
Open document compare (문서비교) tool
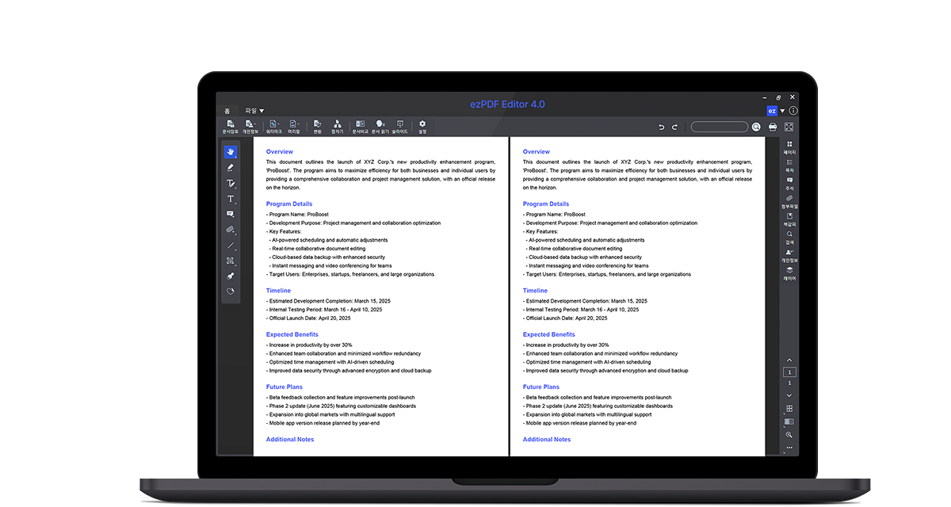click(x=360, y=126)
